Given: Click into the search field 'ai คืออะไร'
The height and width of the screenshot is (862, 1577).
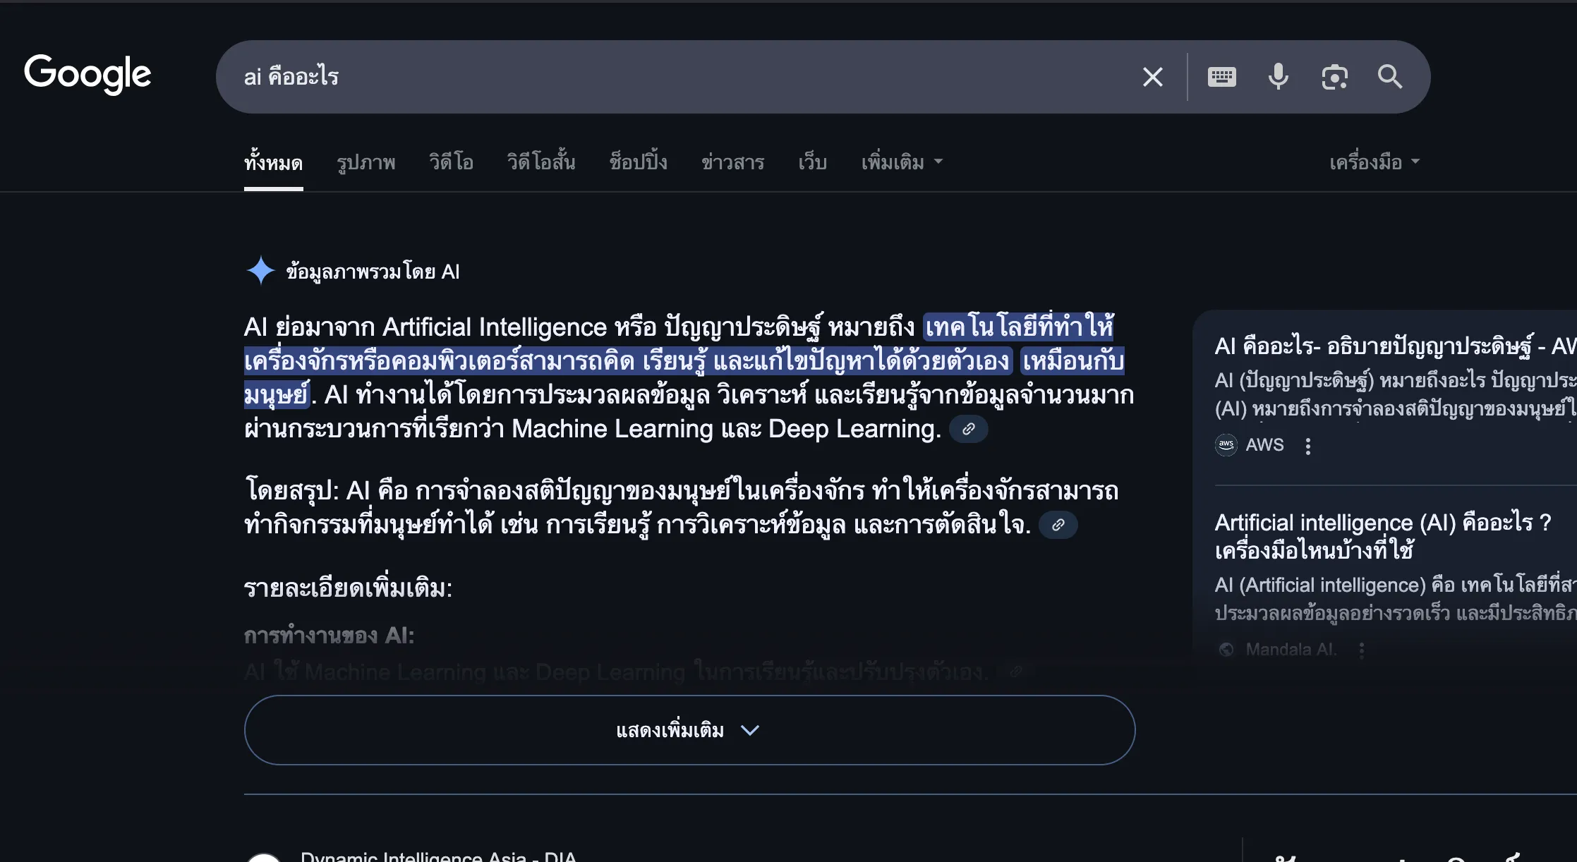Looking at the screenshot, I should (x=677, y=77).
